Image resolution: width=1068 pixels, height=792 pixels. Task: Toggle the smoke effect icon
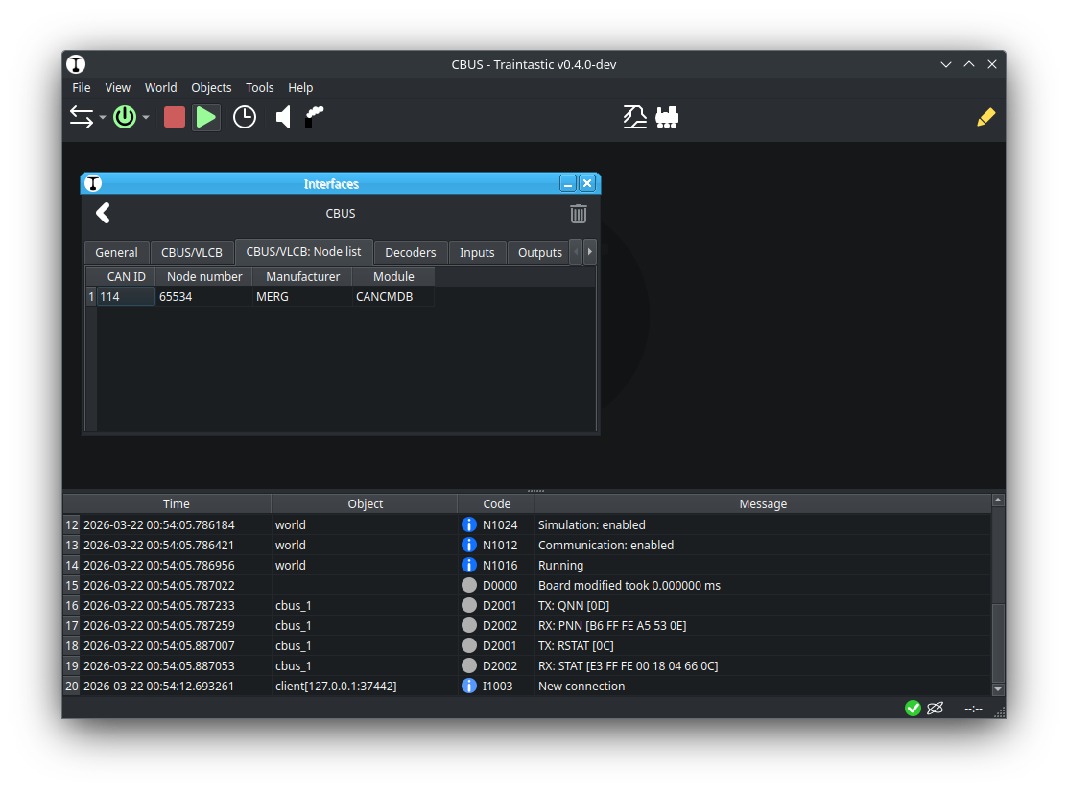(314, 117)
